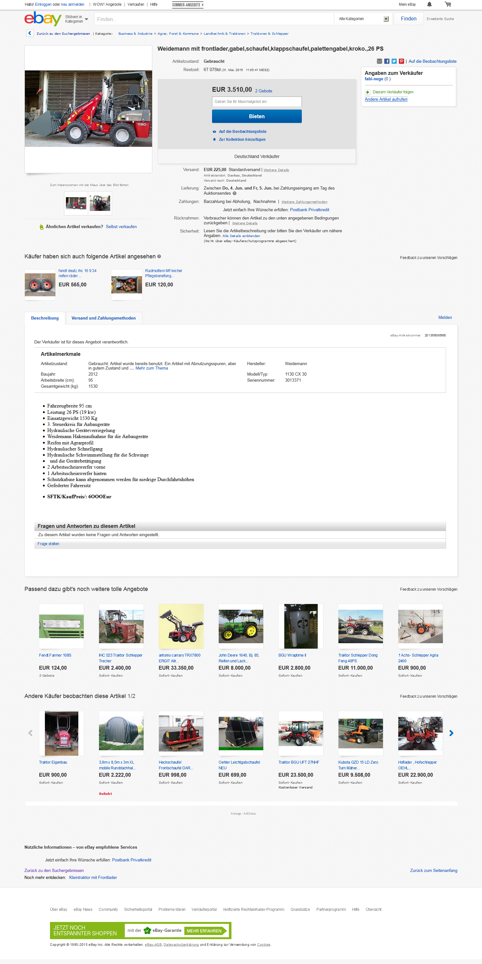
Task: Switch to the Beschreibung tab
Action: [x=45, y=318]
